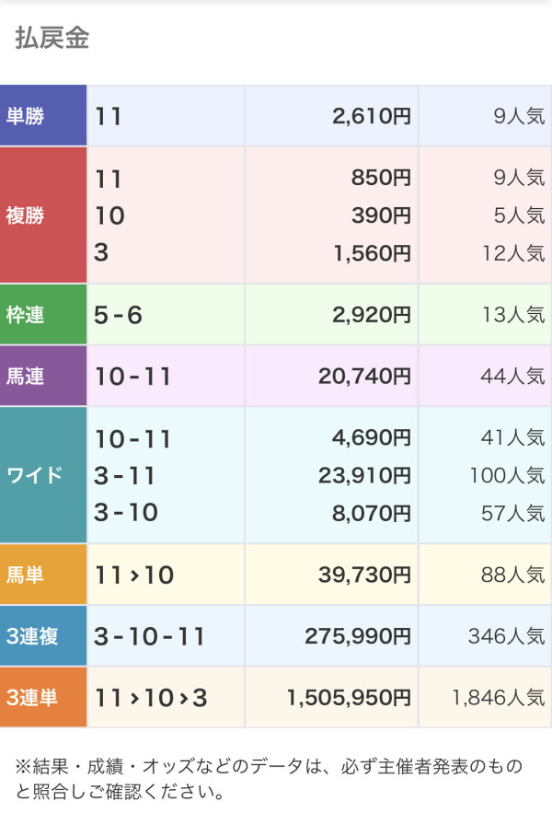Click the 11›10›3 trifecta combination

pyautogui.click(x=151, y=698)
